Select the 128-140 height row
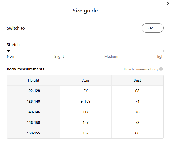 coord(34,101)
